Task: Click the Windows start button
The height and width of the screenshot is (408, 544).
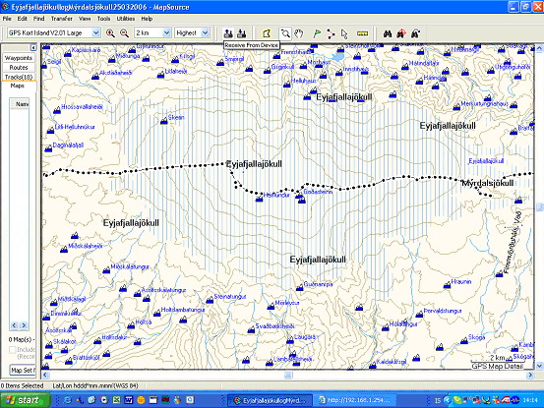Action: 25,400
